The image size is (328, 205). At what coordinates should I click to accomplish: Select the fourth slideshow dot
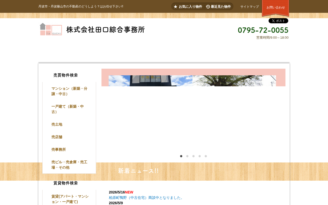coord(200,156)
